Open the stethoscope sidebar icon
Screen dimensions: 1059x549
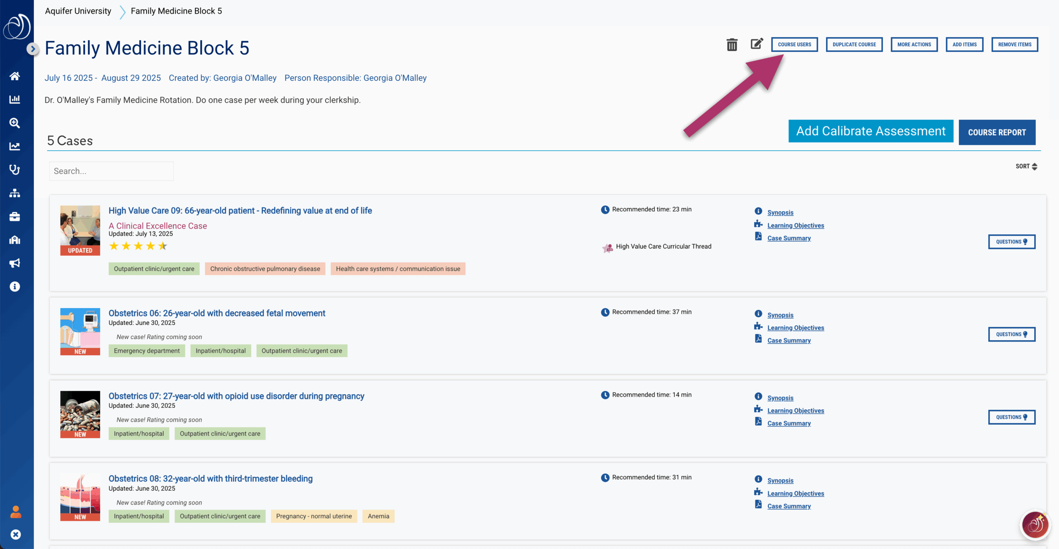(x=15, y=170)
